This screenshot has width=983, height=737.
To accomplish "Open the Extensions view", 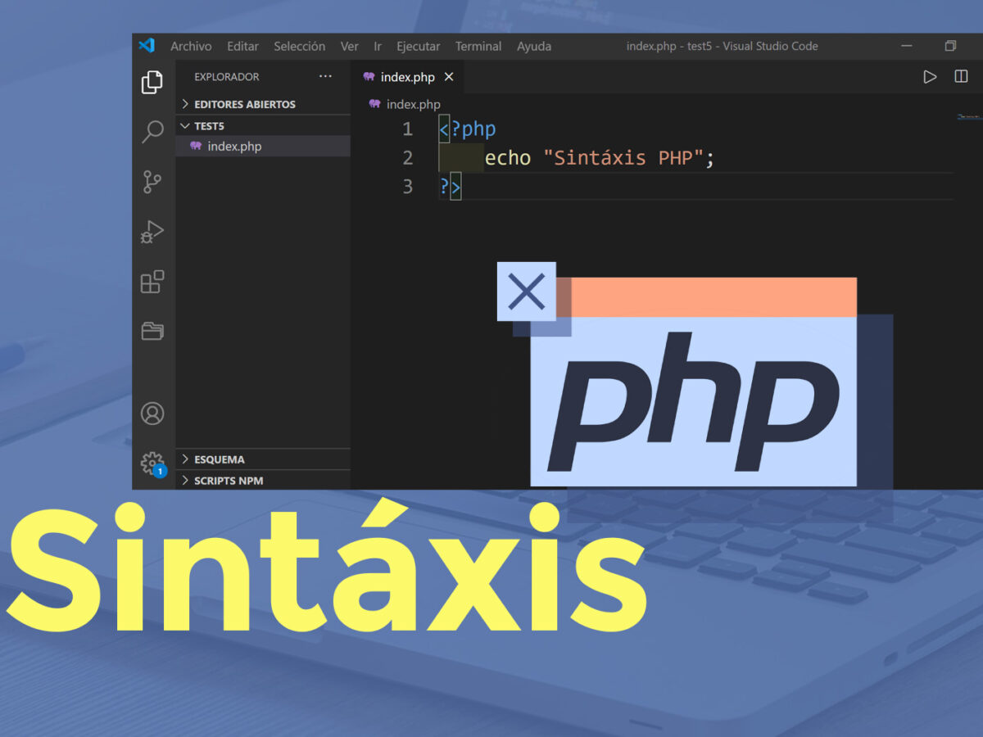I will pyautogui.click(x=152, y=282).
